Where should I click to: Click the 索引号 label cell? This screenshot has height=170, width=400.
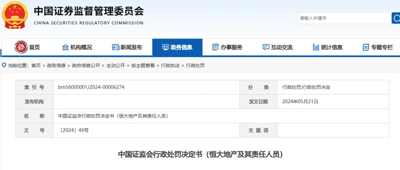[34, 87]
